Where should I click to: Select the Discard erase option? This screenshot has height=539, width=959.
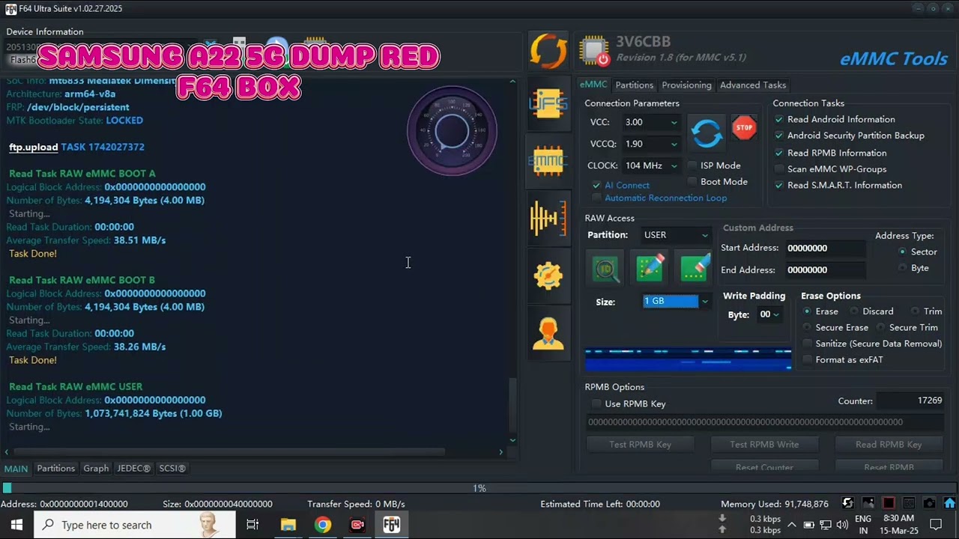tap(854, 311)
